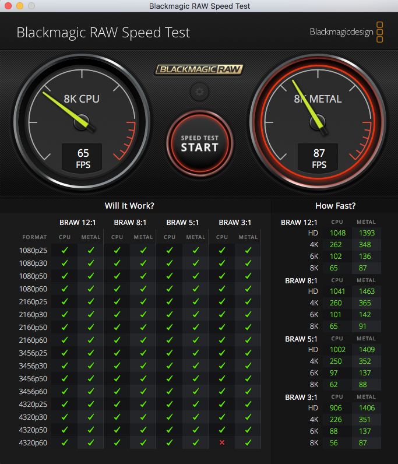Viewport: 398px width, 464px height.
Task: Click the 4320p25 BRAW 12:1 METAL checkmark
Action: coord(91,404)
